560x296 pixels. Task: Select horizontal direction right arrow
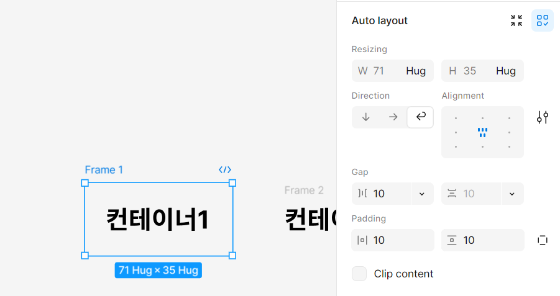coord(393,117)
